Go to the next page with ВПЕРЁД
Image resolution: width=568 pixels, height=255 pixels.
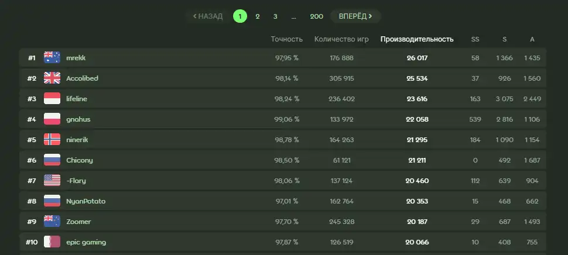click(355, 16)
